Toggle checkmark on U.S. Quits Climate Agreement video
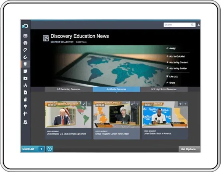This screenshot has height=172, width=221. (x=83, y=104)
